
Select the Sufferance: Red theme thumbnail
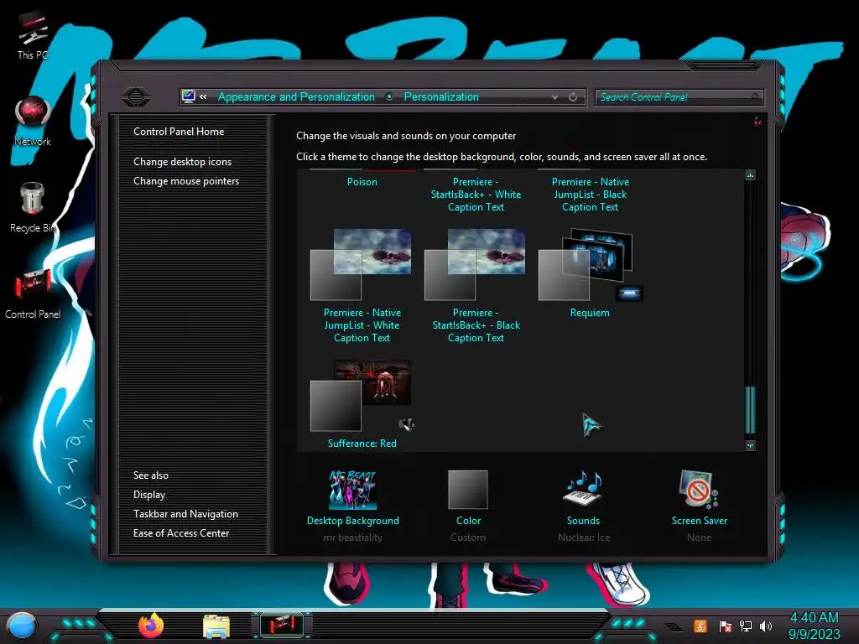click(x=361, y=396)
